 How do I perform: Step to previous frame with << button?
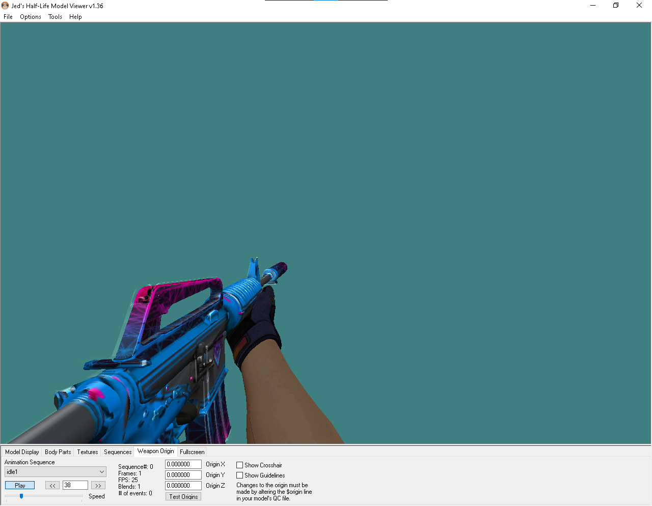pos(52,486)
